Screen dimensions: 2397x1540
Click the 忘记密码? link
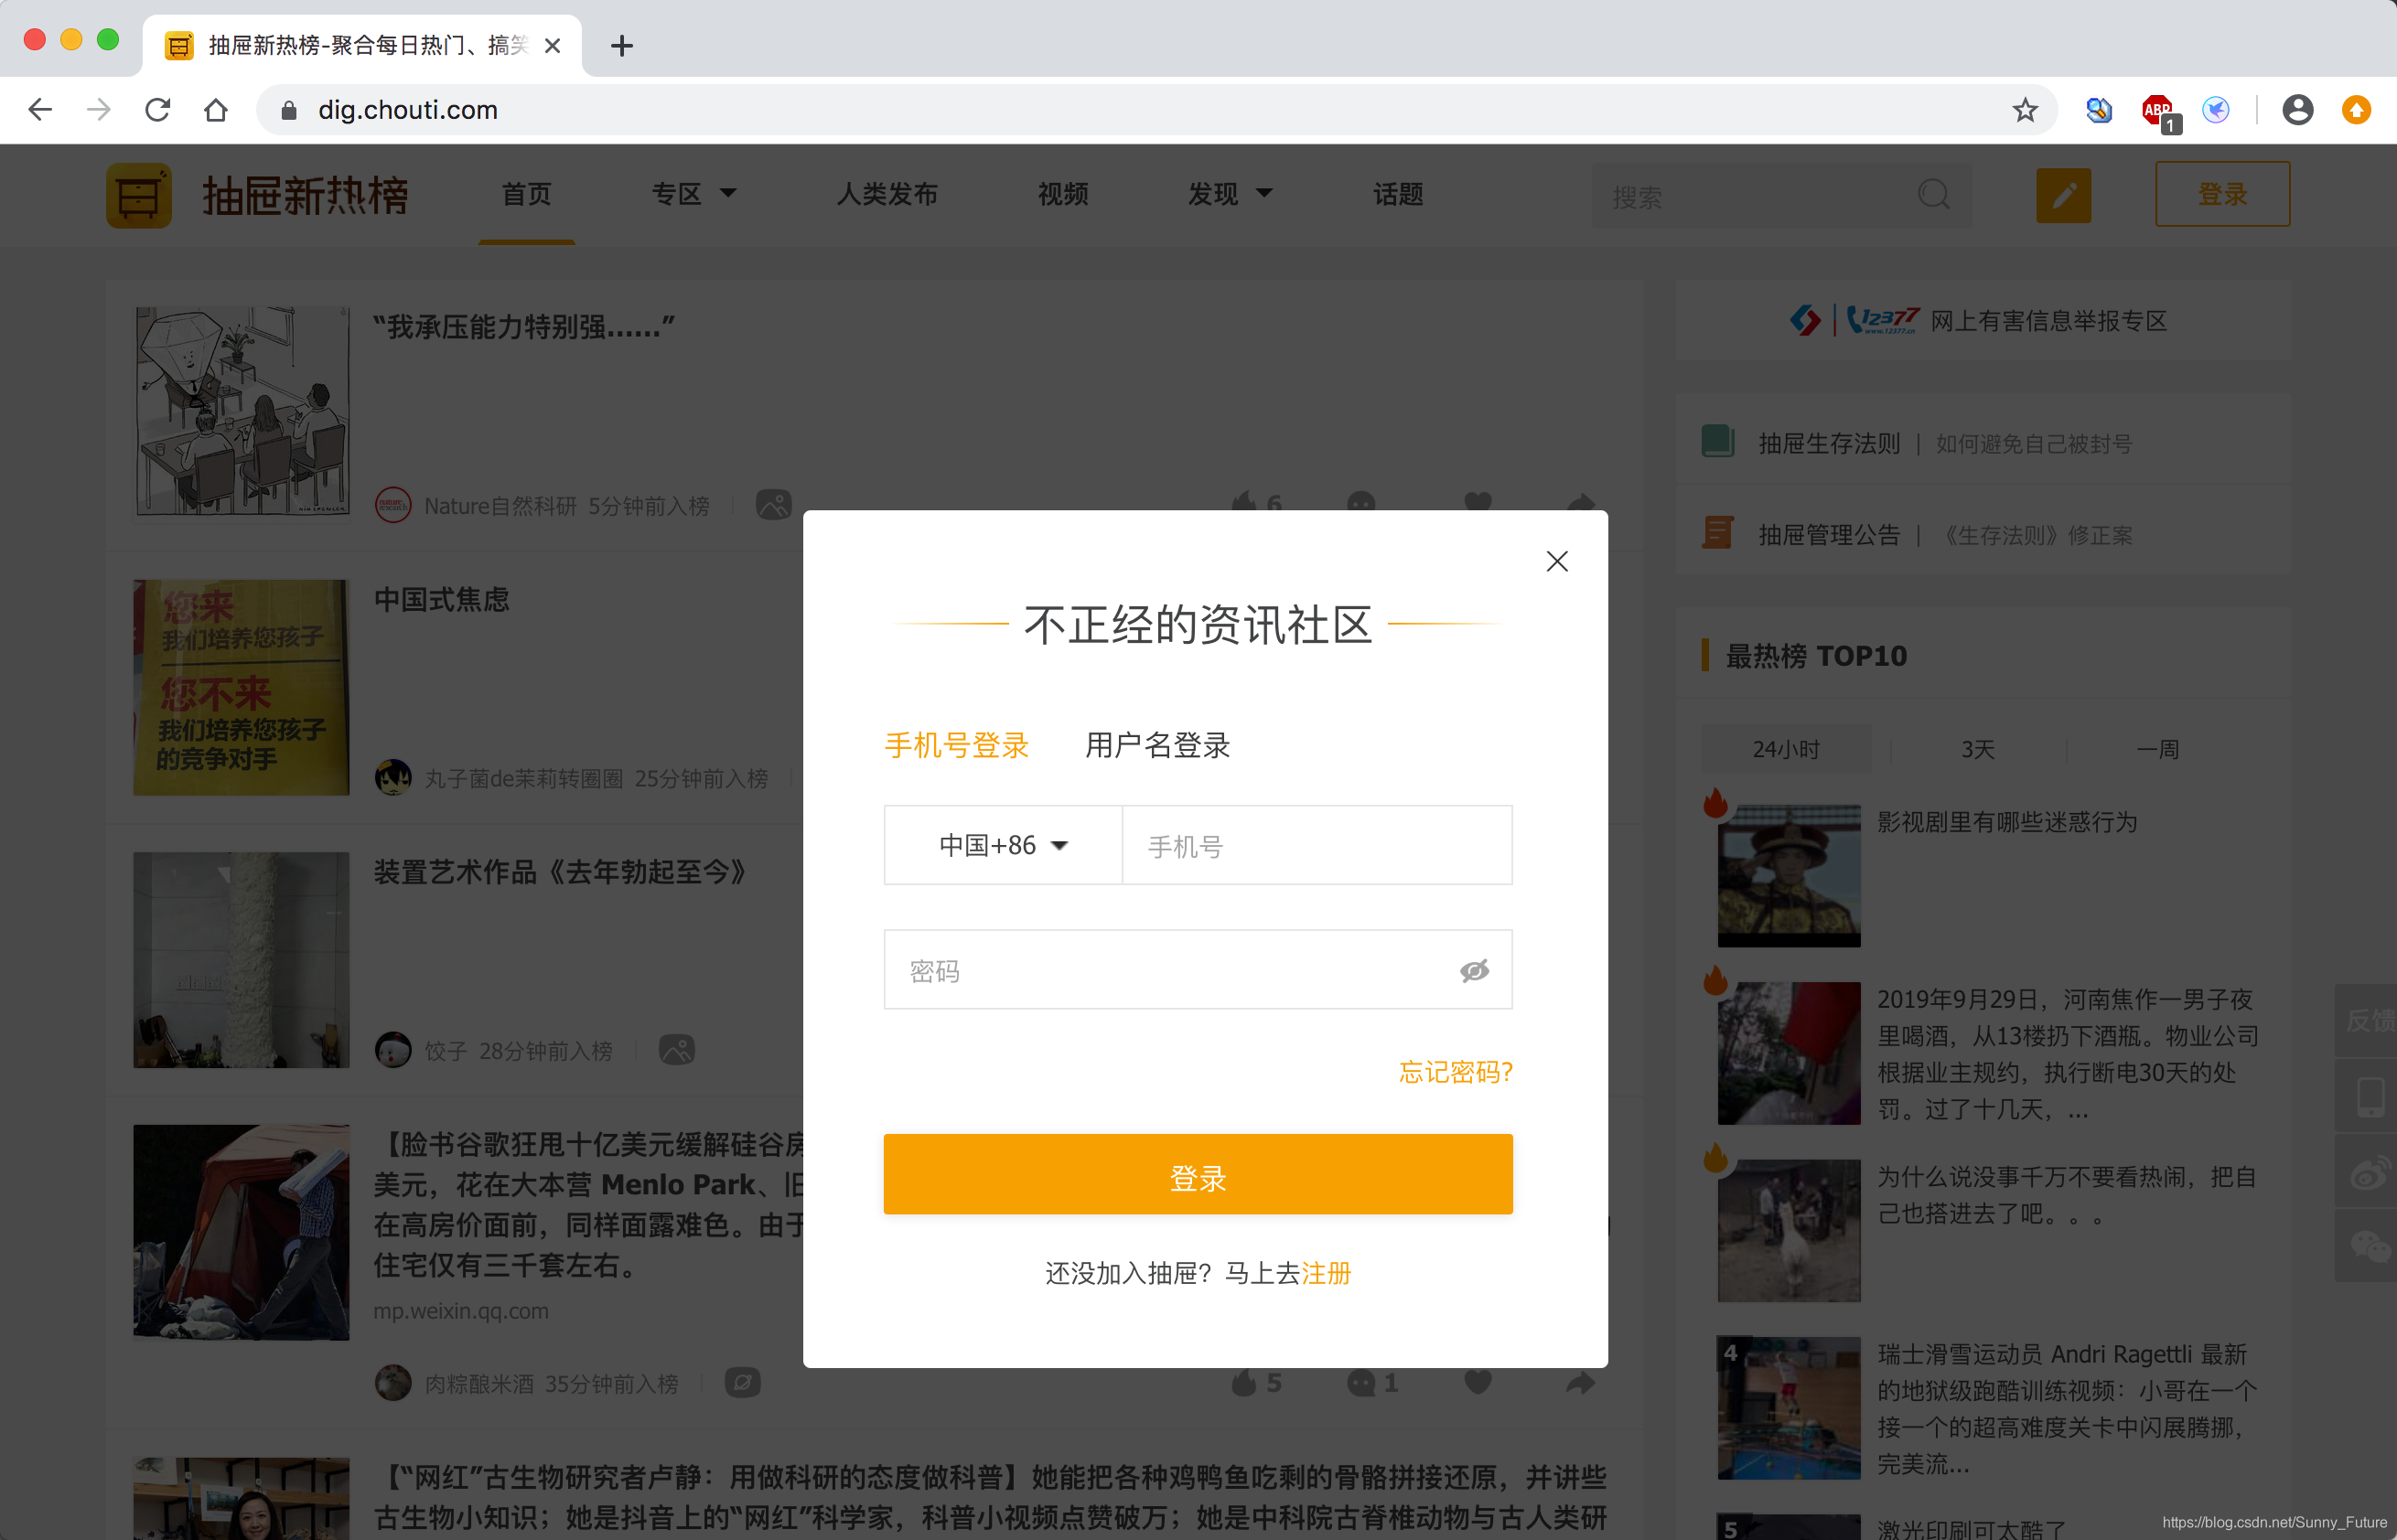[1455, 1072]
